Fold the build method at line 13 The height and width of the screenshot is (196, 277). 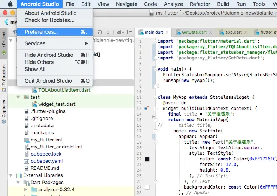155,108
